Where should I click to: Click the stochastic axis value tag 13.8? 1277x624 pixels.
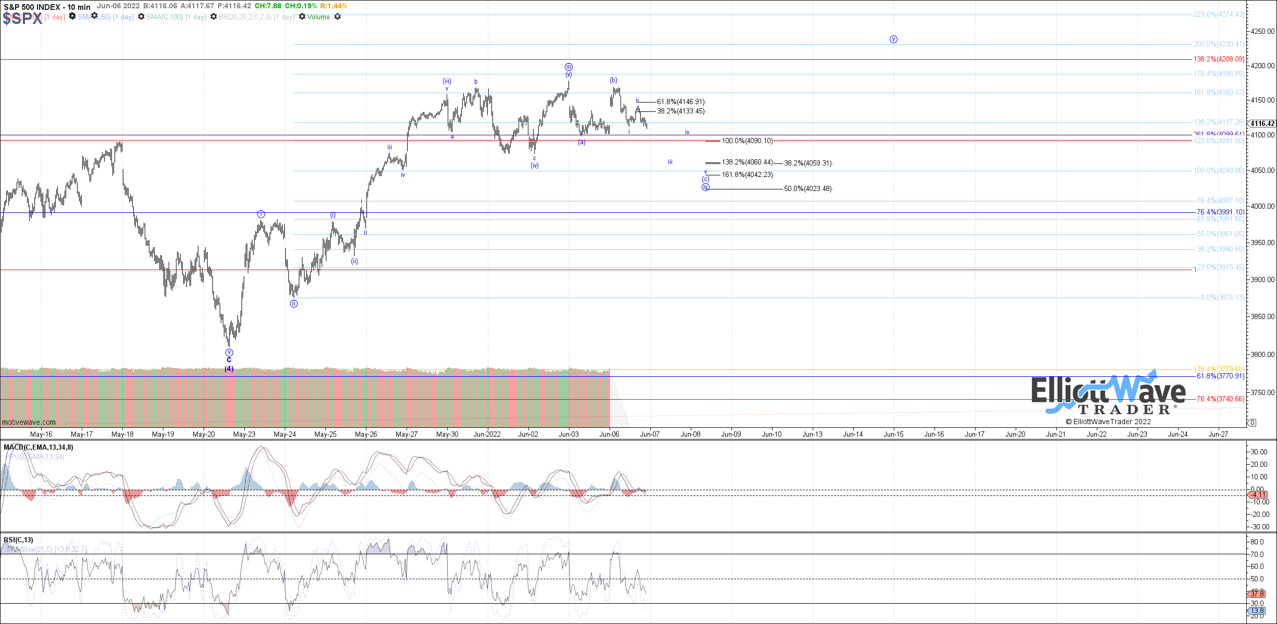coord(1257,610)
